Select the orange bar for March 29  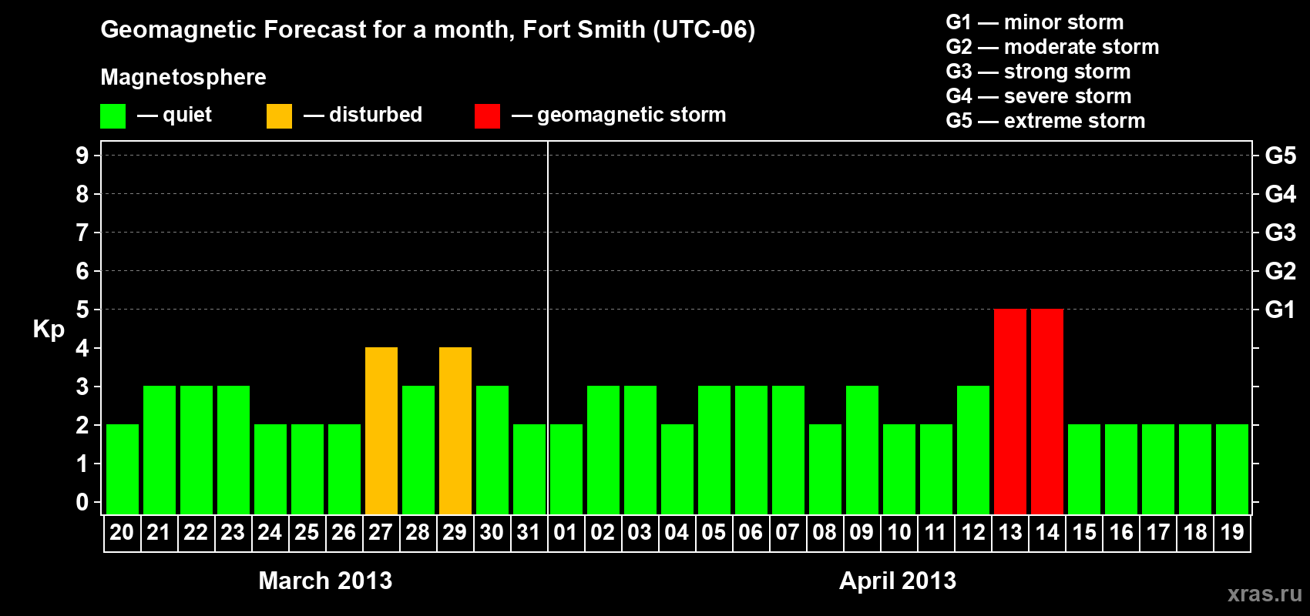click(x=455, y=430)
